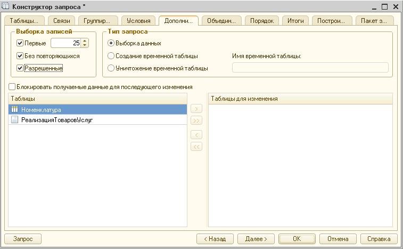Image resolution: width=403 pixels, height=249 pixels.
Task: Click the single left arrow remove button
Action: (196, 135)
